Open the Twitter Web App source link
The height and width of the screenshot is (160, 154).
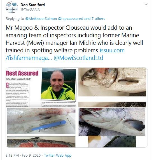click(58, 156)
